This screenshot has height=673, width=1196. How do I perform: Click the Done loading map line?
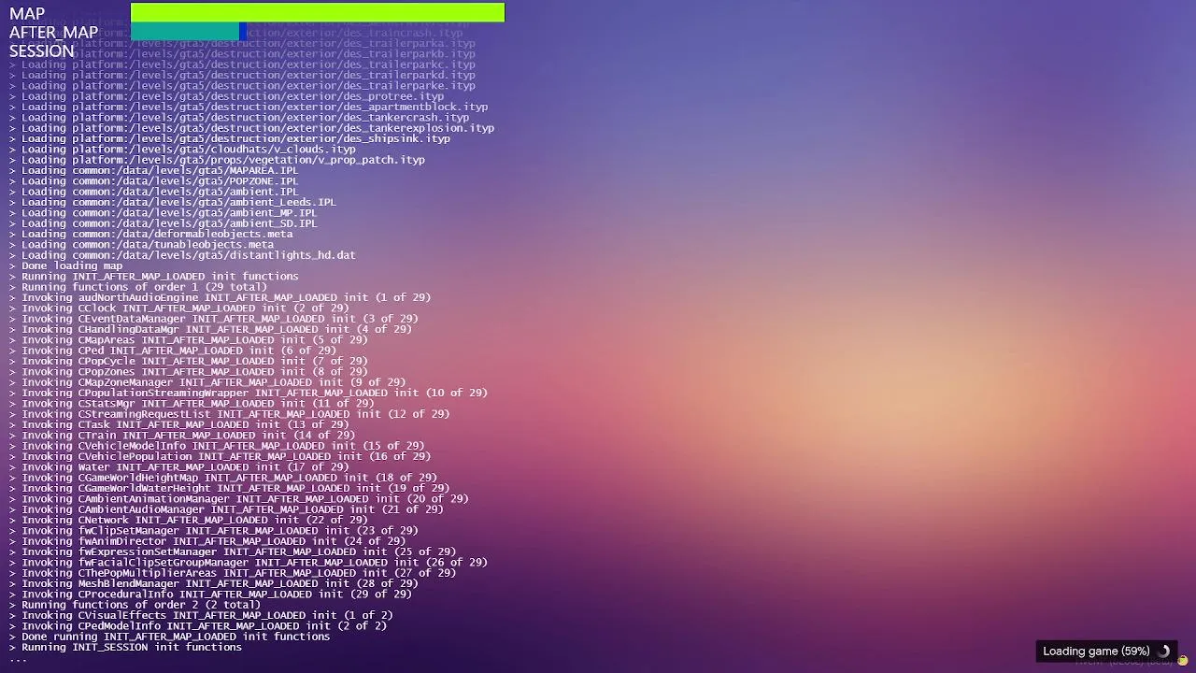(65, 265)
